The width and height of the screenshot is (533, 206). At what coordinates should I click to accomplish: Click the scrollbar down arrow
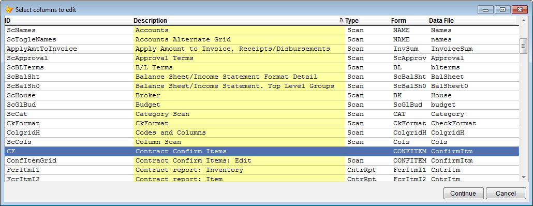tap(524, 178)
